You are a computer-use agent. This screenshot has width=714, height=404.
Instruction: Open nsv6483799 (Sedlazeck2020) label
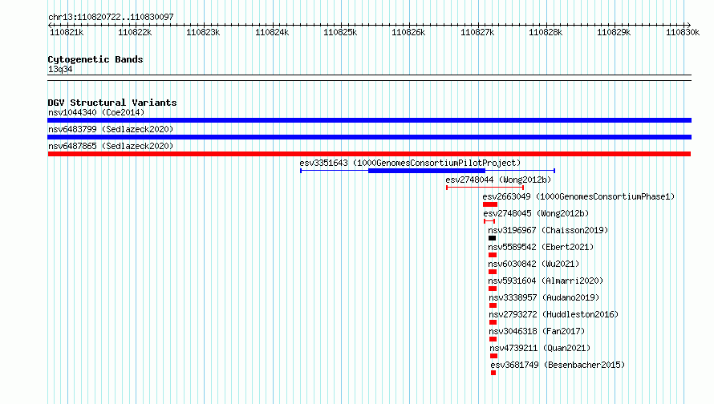pos(111,129)
